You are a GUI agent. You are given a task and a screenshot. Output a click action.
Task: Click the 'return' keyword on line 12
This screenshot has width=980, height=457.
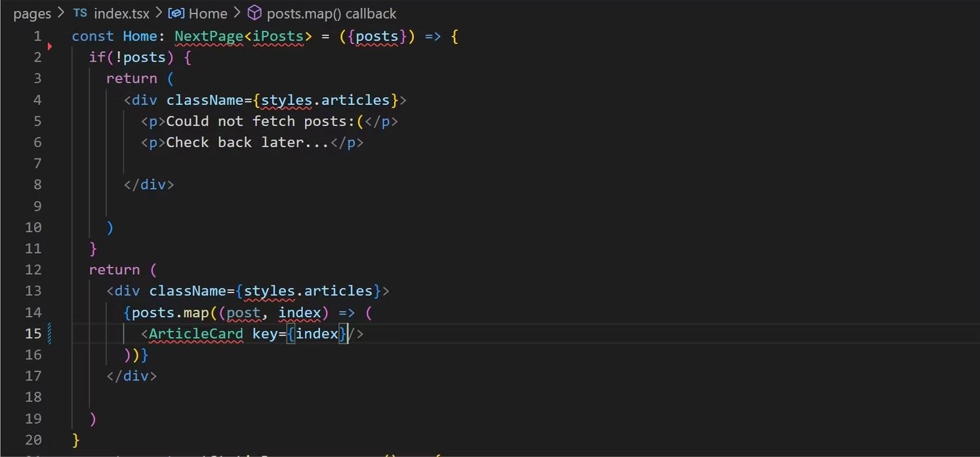[x=115, y=269]
